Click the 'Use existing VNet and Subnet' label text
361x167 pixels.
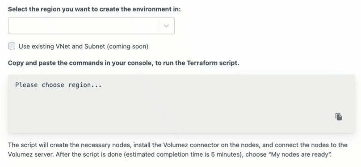coord(84,47)
